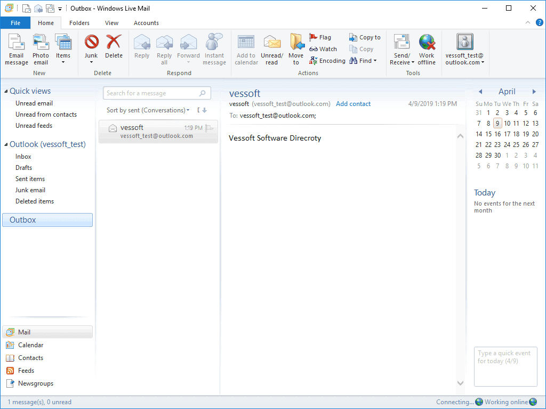Viewport: 546px width, 409px height.
Task: Select the vessoft message in list
Action: click(158, 132)
